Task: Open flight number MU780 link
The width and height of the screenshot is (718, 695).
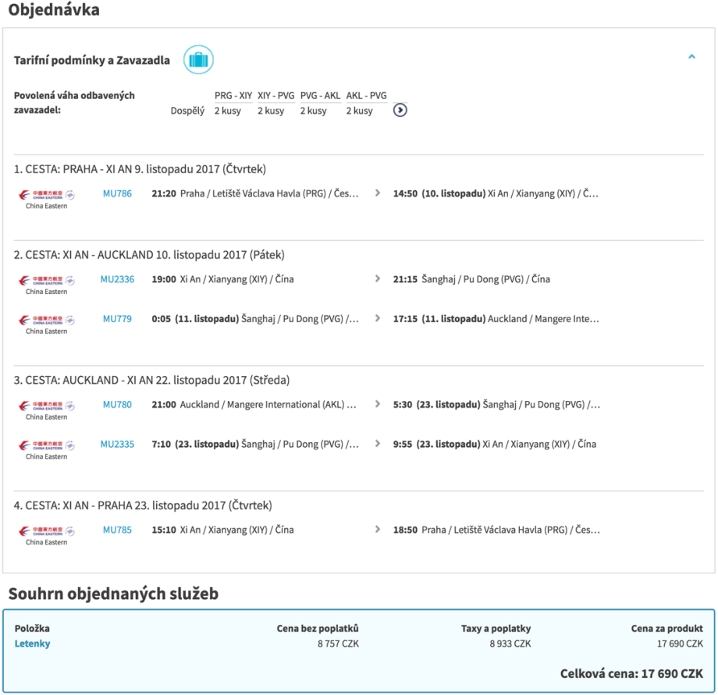Action: [x=117, y=405]
